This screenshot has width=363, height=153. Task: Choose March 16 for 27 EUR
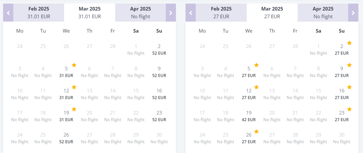342,94
